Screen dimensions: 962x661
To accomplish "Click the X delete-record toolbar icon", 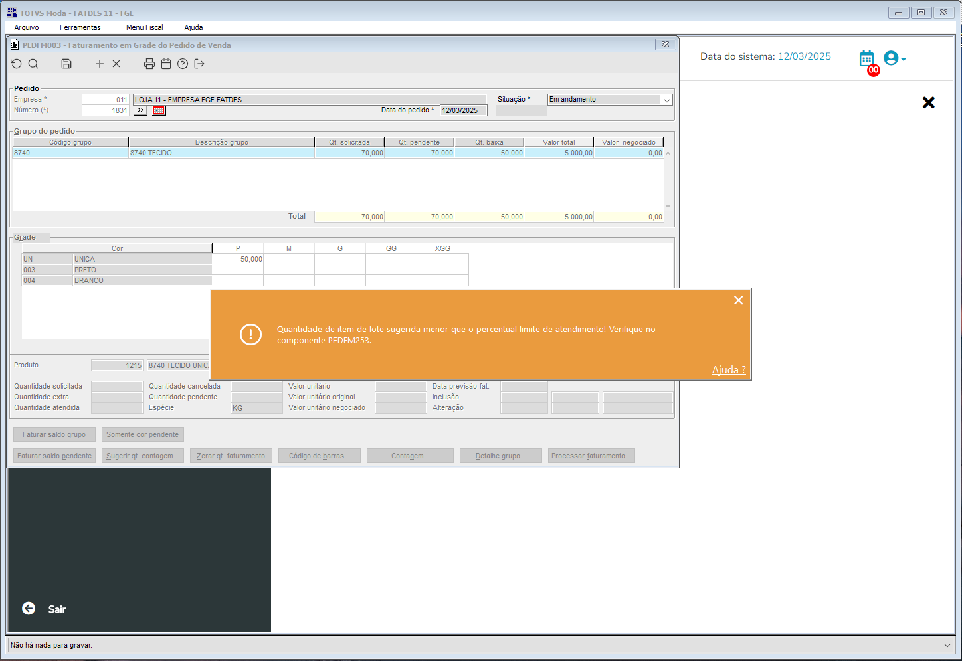I will [116, 64].
